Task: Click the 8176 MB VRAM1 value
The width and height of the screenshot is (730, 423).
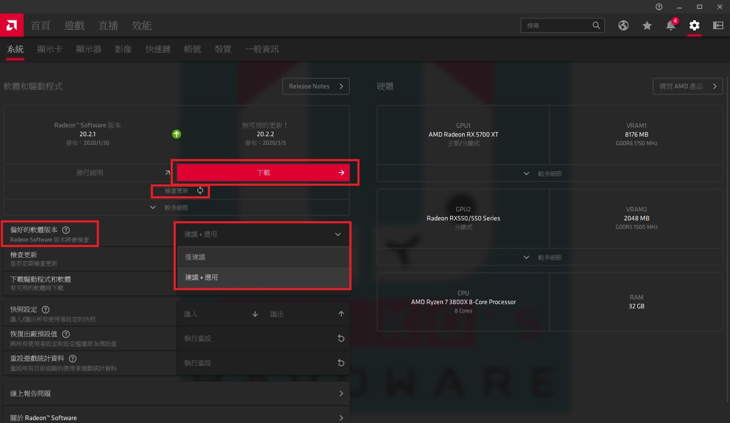Action: pyautogui.click(x=636, y=134)
